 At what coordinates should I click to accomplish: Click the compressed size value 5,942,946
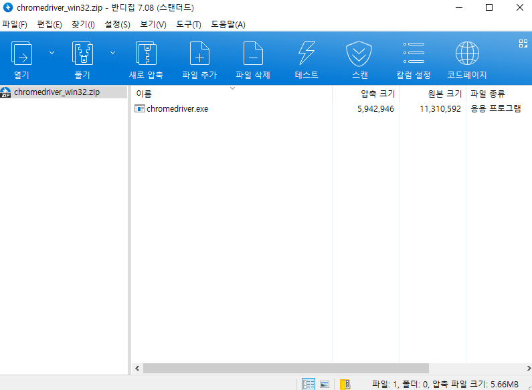pyautogui.click(x=375, y=109)
